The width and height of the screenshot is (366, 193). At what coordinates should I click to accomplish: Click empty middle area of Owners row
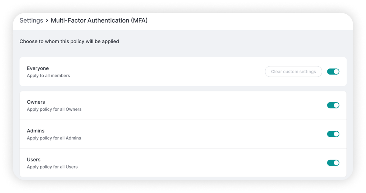[189, 105]
